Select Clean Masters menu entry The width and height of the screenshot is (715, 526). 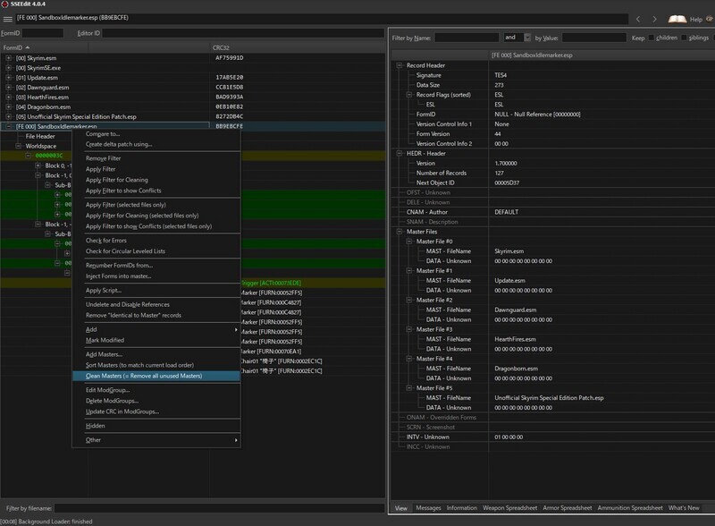[156, 377]
